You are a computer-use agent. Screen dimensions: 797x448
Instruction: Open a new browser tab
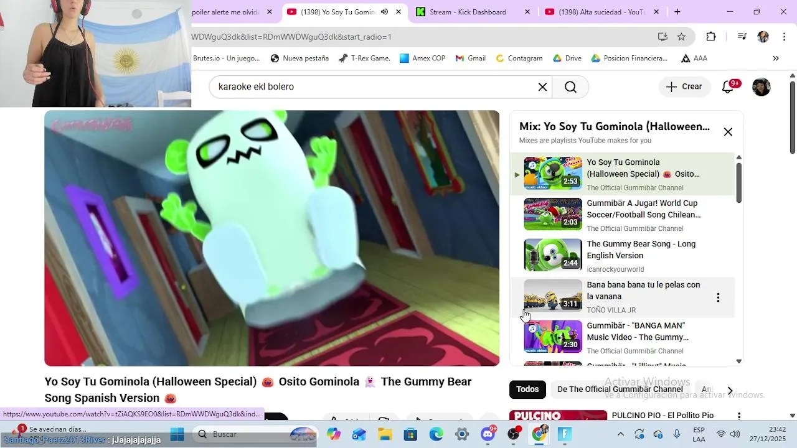(x=677, y=12)
